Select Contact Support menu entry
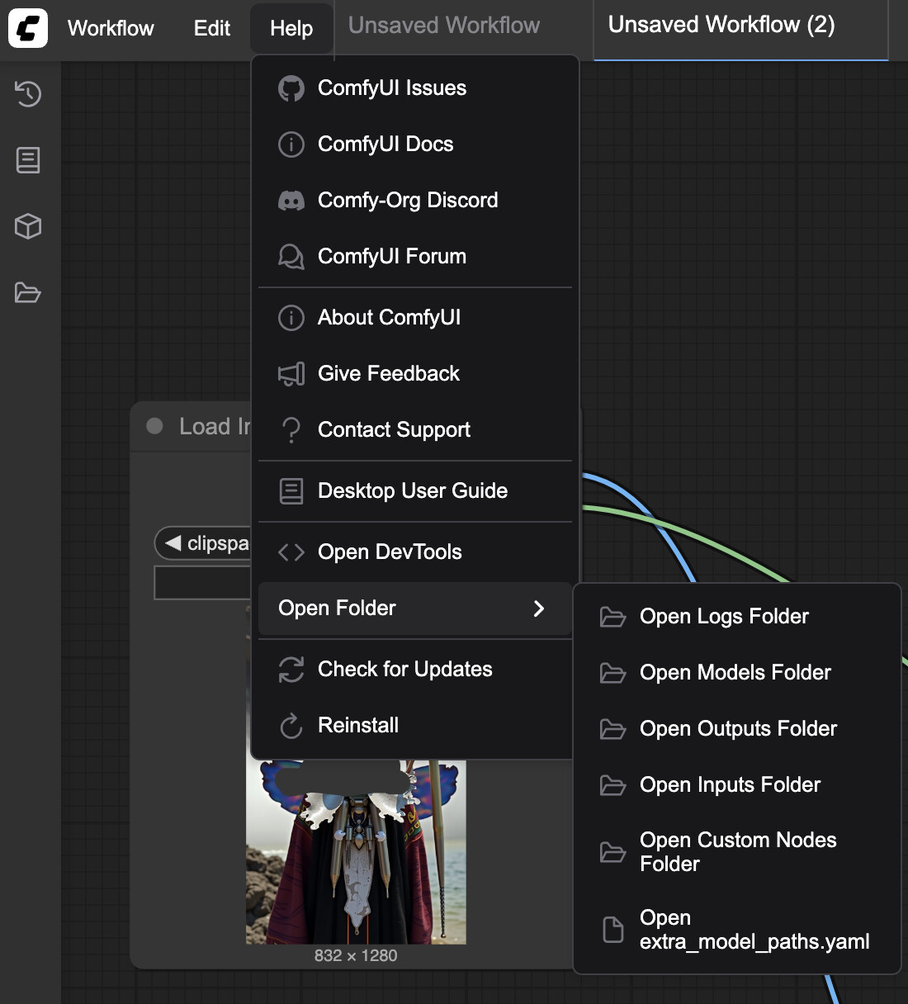The width and height of the screenshot is (908, 1004). pos(415,430)
